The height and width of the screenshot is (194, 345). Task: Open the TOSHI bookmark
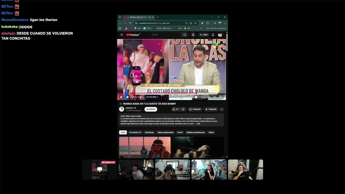point(147,28)
